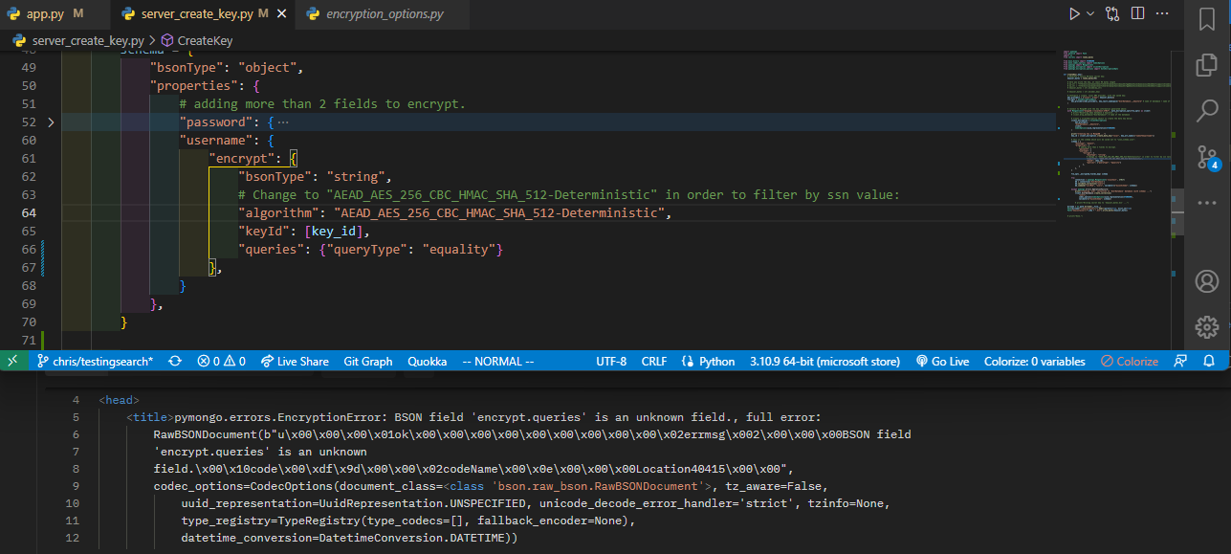Split the editor to the right
Image resolution: width=1231 pixels, height=554 pixels.
pyautogui.click(x=1137, y=13)
